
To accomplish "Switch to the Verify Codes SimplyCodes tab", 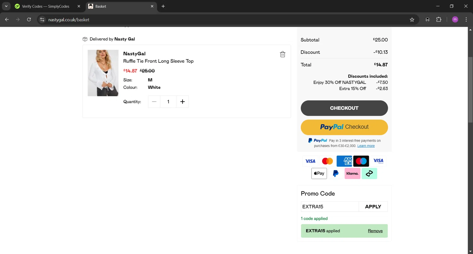I will click(x=46, y=6).
